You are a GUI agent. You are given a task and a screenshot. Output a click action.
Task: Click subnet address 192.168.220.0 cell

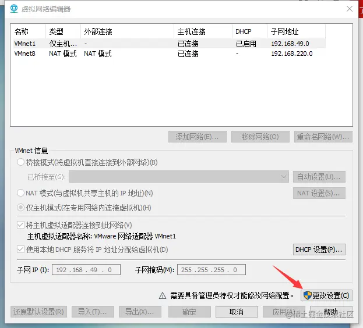(x=292, y=54)
